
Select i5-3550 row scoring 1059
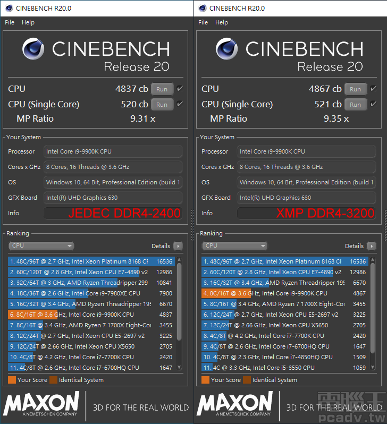point(285,368)
